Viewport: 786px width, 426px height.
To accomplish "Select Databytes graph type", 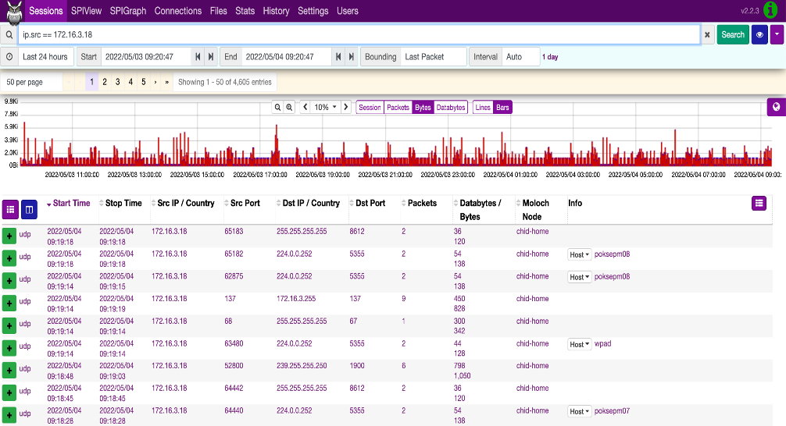I will 450,108.
